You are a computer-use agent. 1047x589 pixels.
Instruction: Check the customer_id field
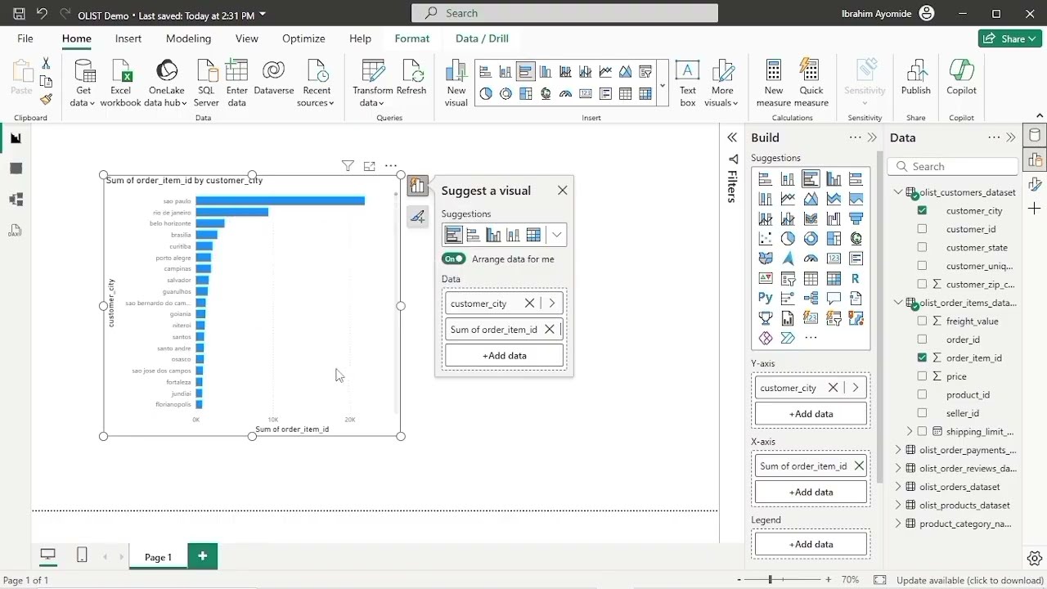[x=922, y=229]
